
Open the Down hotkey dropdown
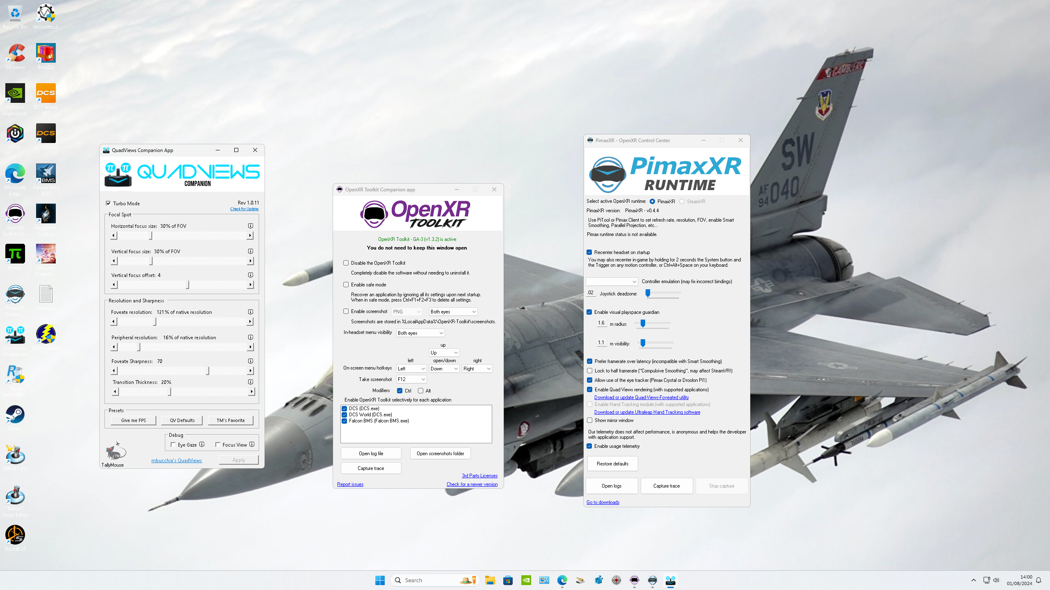coord(444,369)
